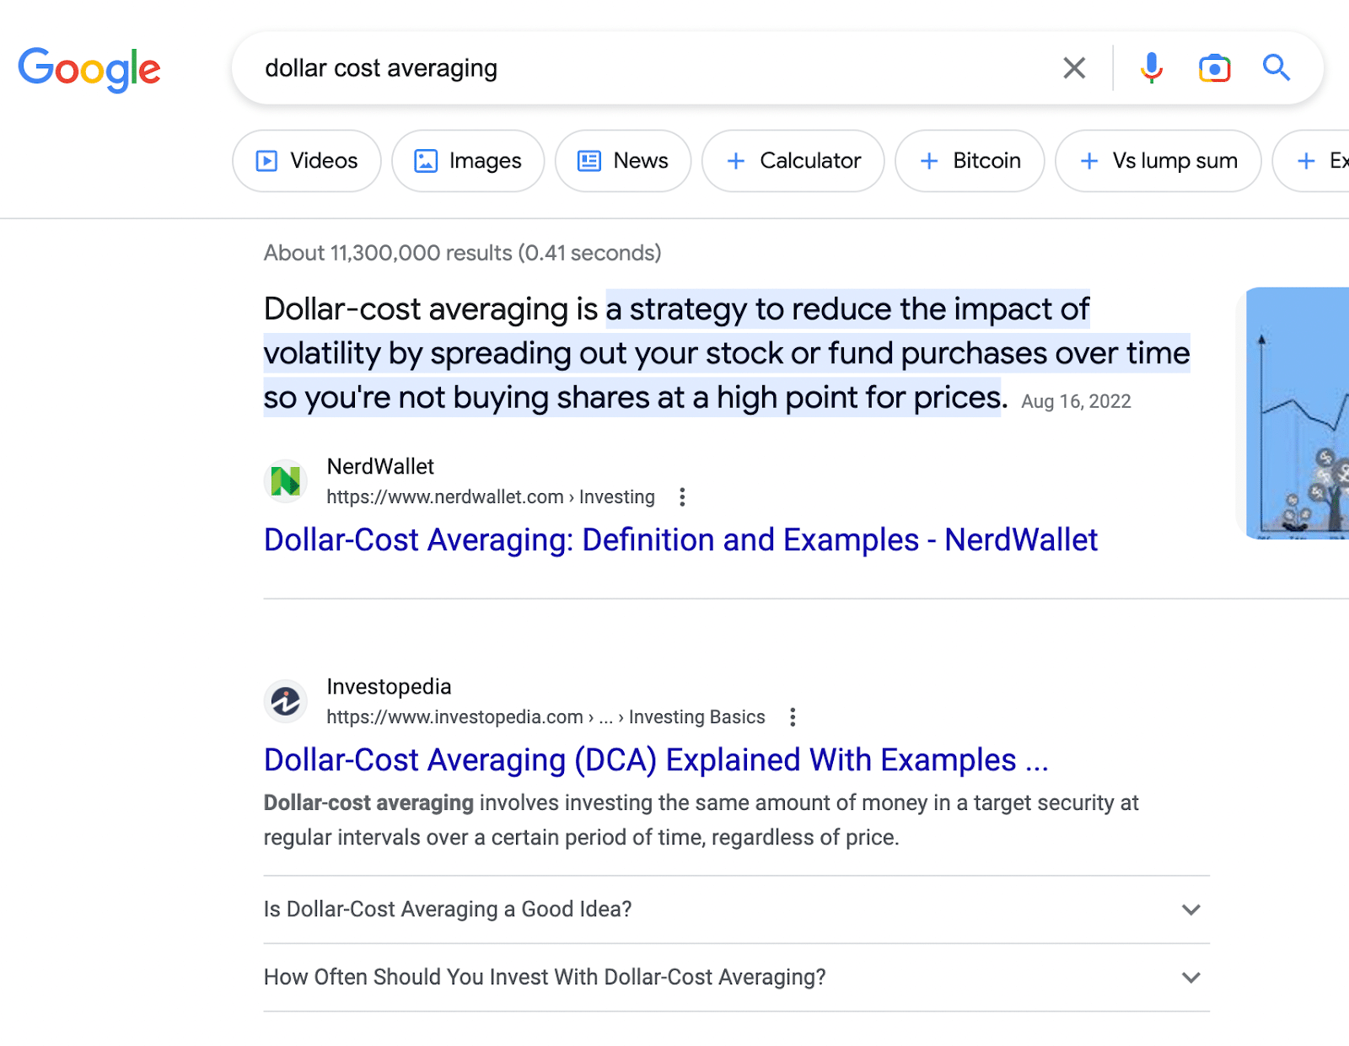
Task: Activate voice search via the microphone icon
Action: pyautogui.click(x=1150, y=68)
